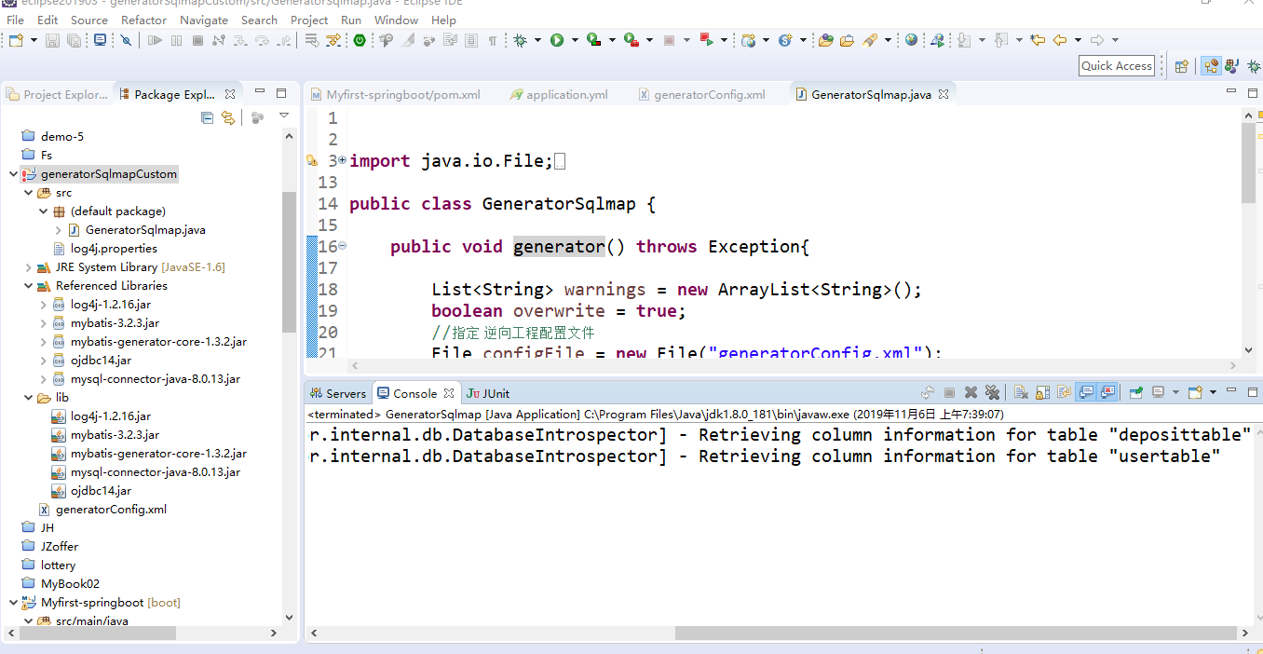Image resolution: width=1263 pixels, height=654 pixels.
Task: Maximize the editor area icon
Action: tap(1253, 93)
